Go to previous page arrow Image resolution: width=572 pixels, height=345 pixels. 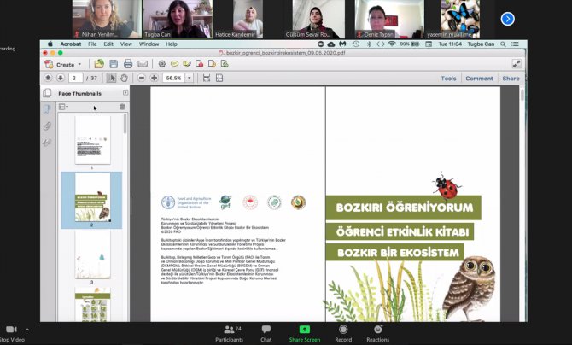(x=48, y=78)
